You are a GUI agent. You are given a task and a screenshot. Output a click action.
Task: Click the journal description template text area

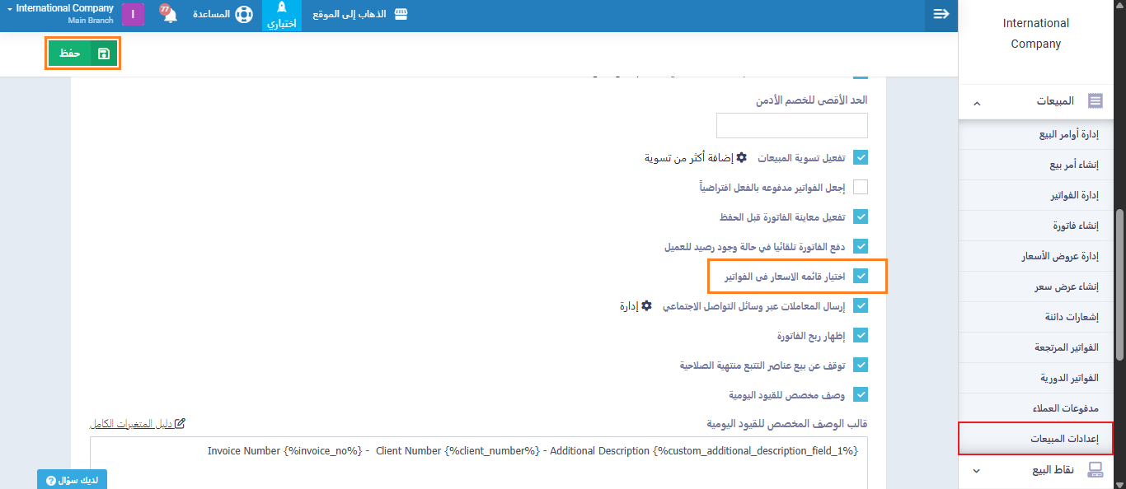coord(479,463)
